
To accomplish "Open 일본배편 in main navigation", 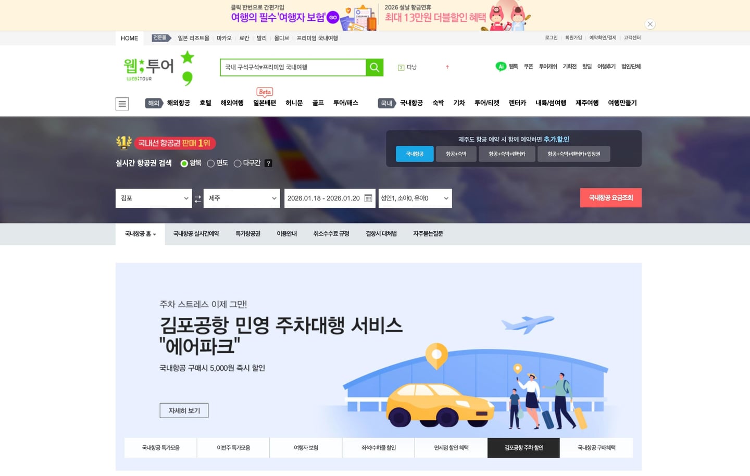I will click(x=265, y=103).
